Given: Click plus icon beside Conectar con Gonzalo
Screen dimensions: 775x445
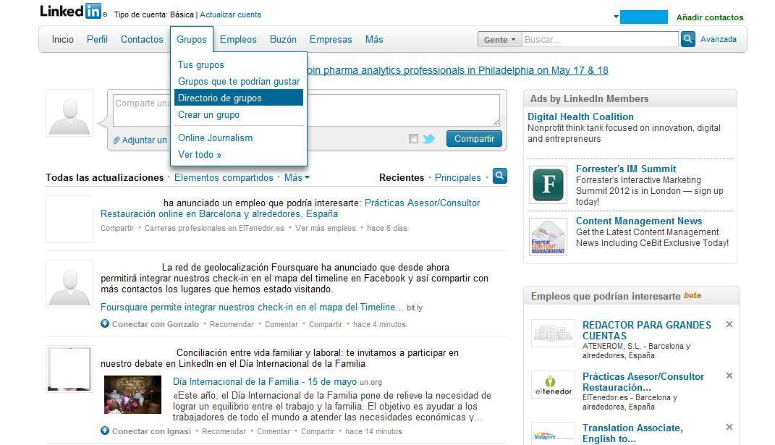Looking at the screenshot, I should point(105,324).
